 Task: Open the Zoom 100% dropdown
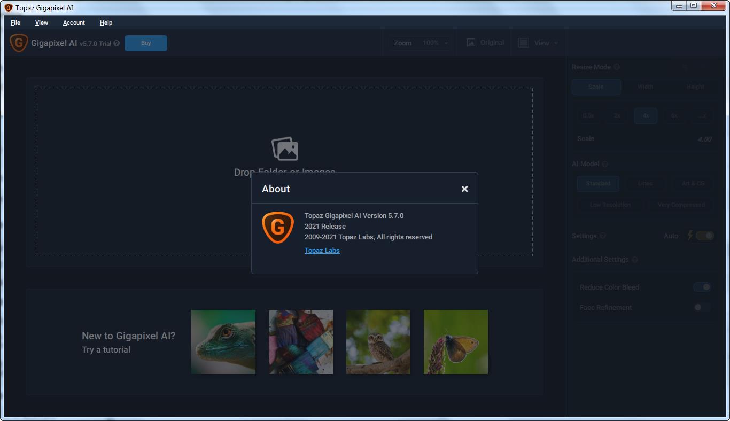click(421, 43)
